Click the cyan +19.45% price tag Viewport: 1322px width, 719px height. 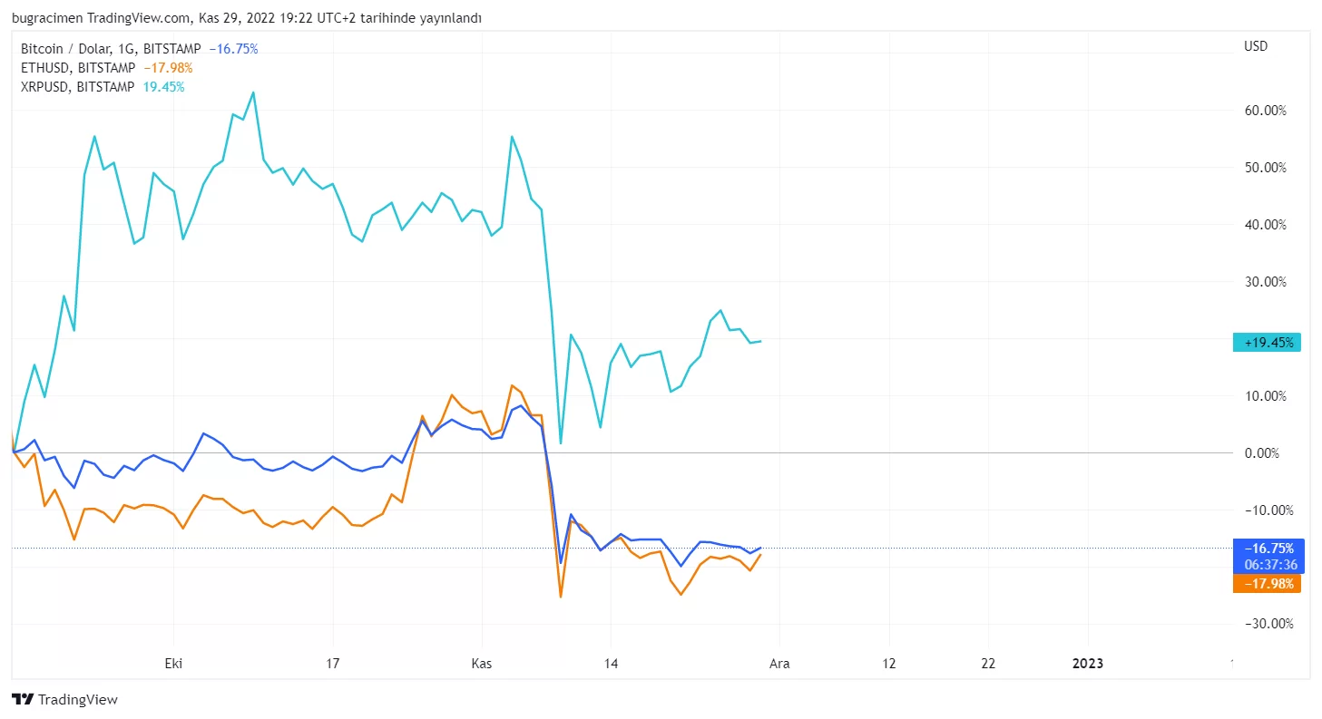pyautogui.click(x=1268, y=343)
